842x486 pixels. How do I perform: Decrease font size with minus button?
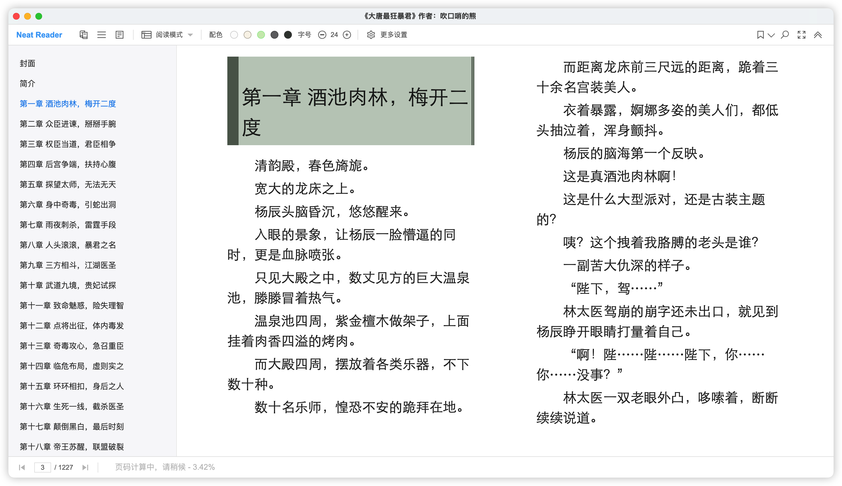click(x=322, y=35)
